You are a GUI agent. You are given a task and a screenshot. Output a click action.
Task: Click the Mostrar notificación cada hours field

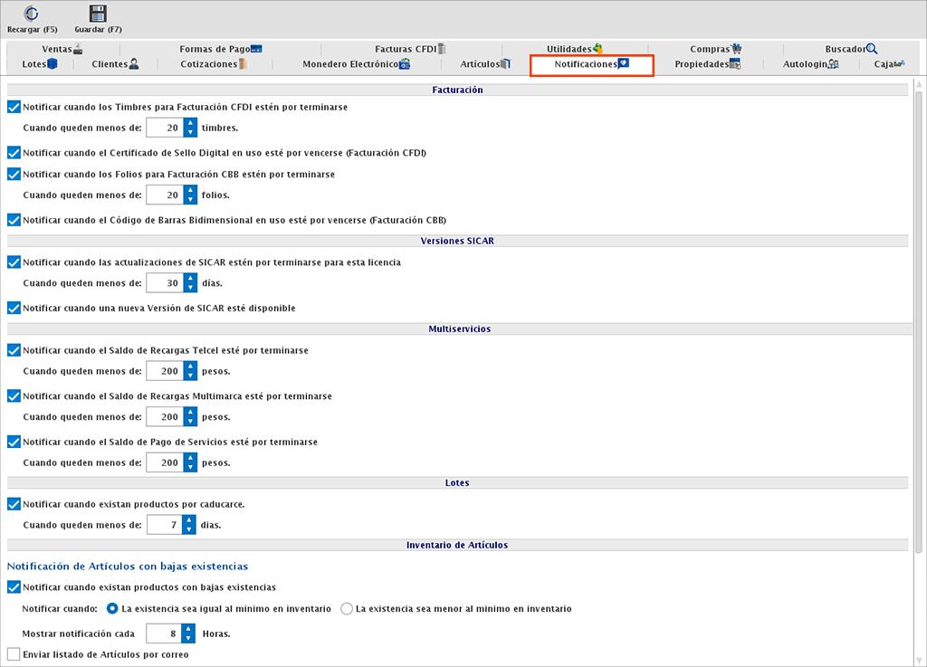pos(162,633)
